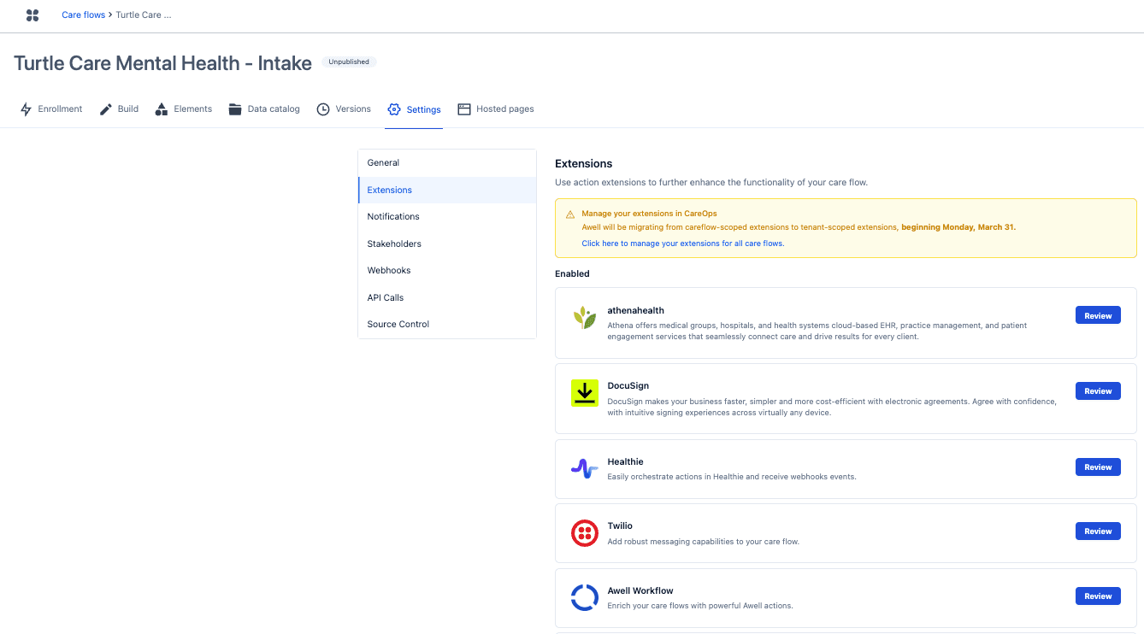Image resolution: width=1144 pixels, height=634 pixels.
Task: Click the 'Awell Workflow' extension name
Action: (x=640, y=591)
